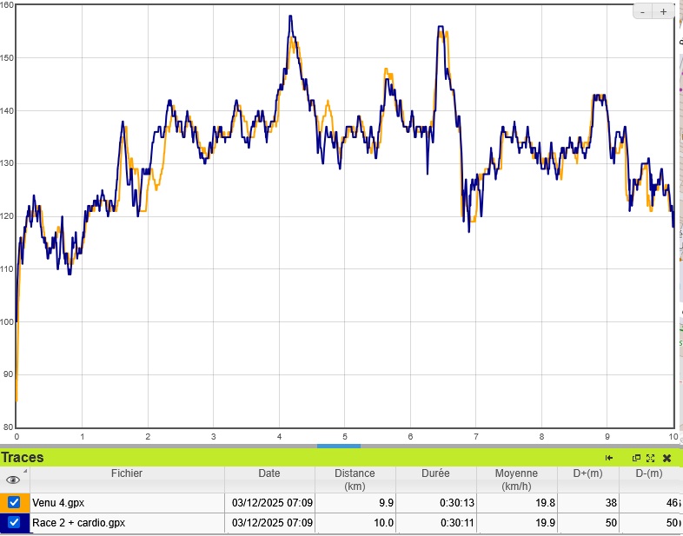Click the Durée column header
This screenshot has height=536, width=683.
(x=435, y=474)
